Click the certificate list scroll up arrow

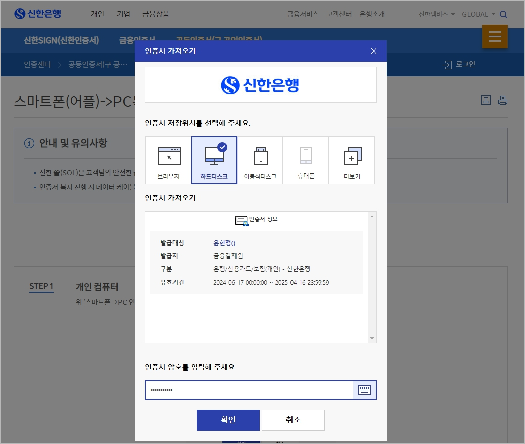point(372,216)
